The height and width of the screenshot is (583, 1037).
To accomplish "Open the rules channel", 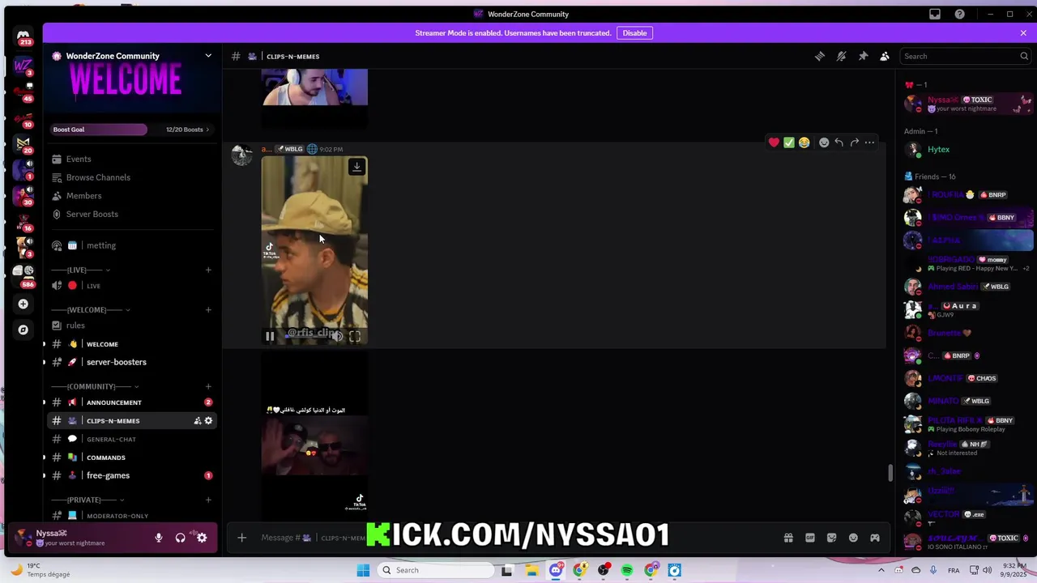I will [131, 326].
